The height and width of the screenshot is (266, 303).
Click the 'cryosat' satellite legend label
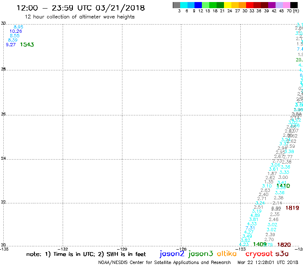tap(259, 254)
